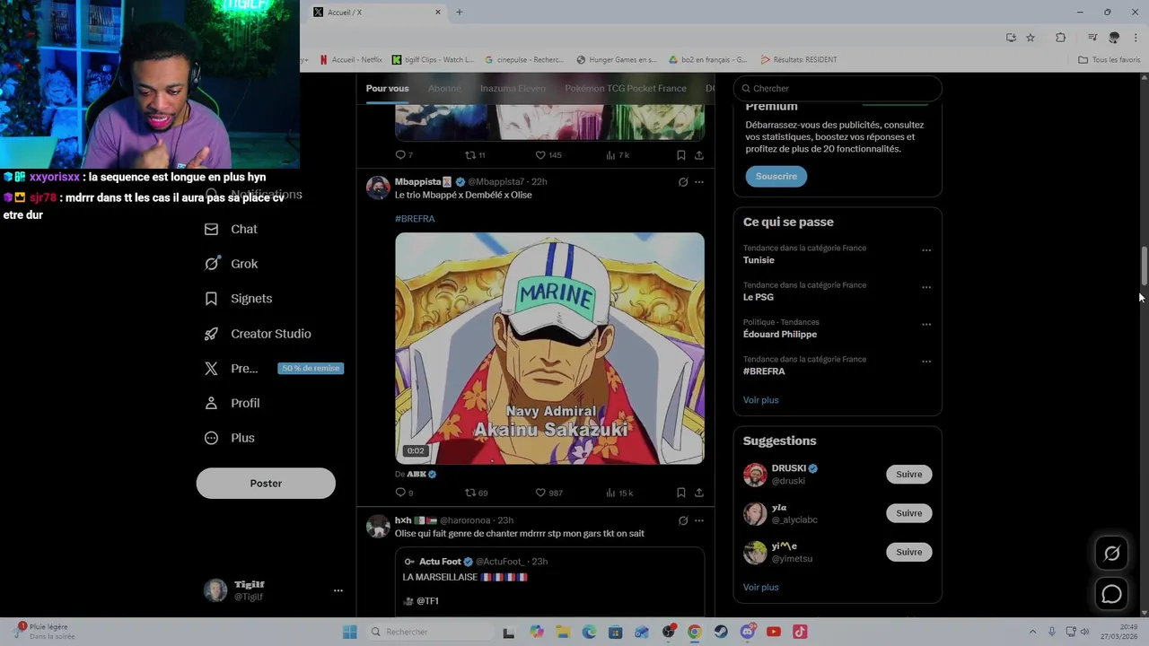View the top post's 7 k statistics

tap(618, 155)
